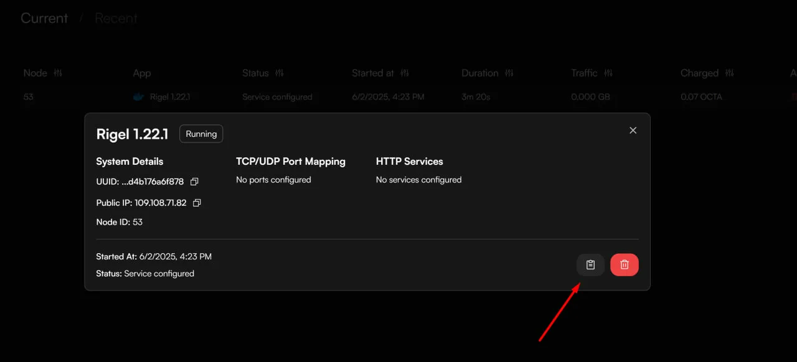Sort by Traffic column icon
This screenshot has height=362, width=797.
pos(608,73)
